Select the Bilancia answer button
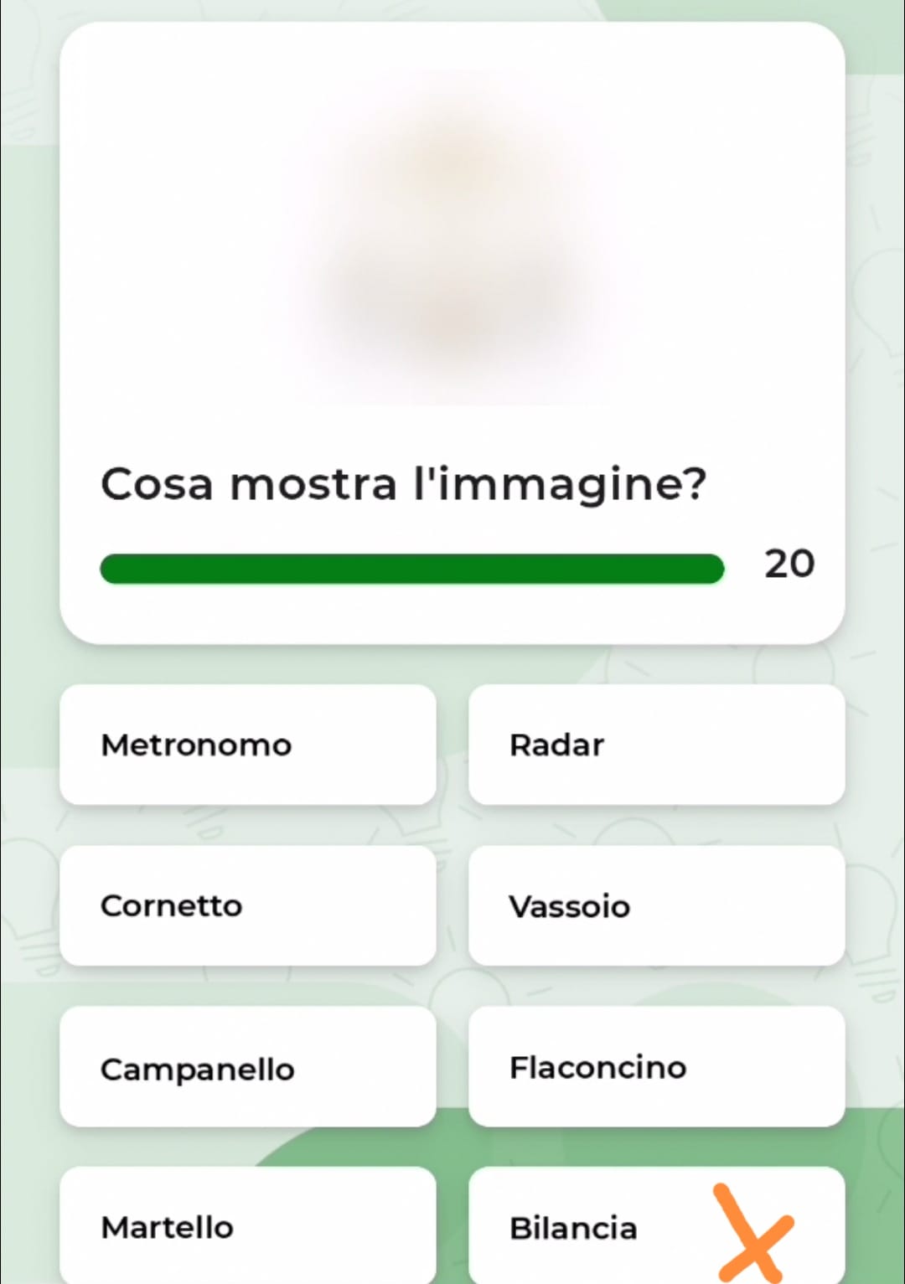Viewport: 905px width, 1284px height. pos(587,1228)
